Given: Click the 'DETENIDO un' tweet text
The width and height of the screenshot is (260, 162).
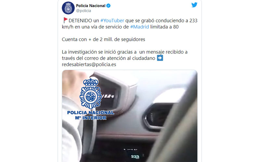Looking at the screenshot, I should click(84, 20).
